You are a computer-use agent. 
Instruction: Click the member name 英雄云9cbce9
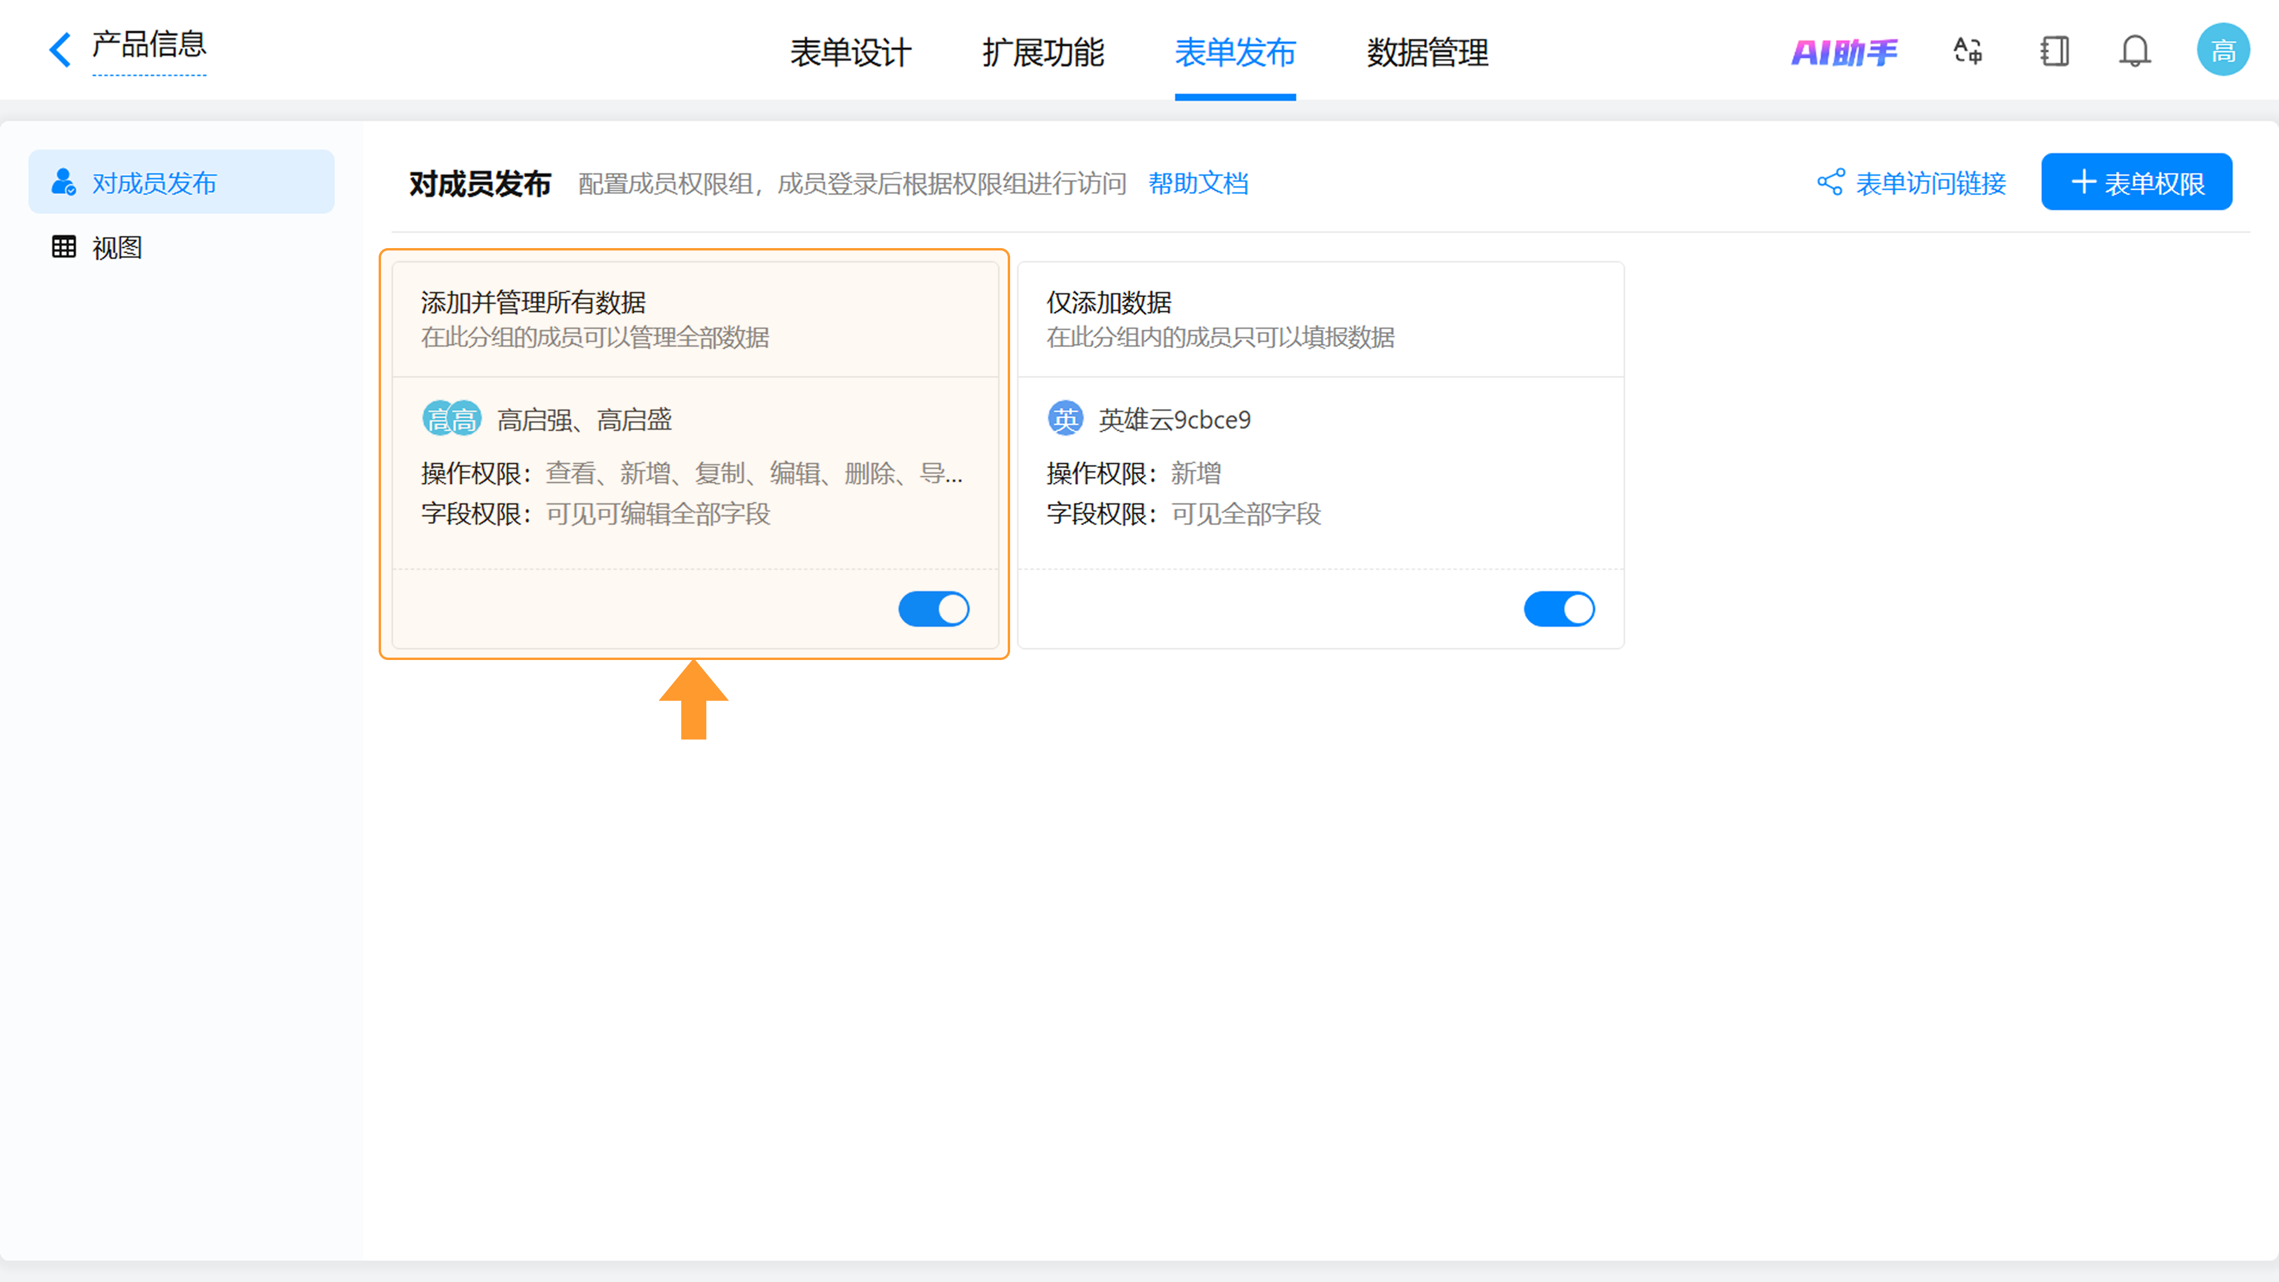1174,420
